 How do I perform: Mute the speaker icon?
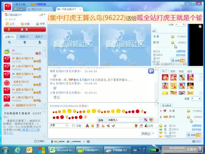click(68, 141)
